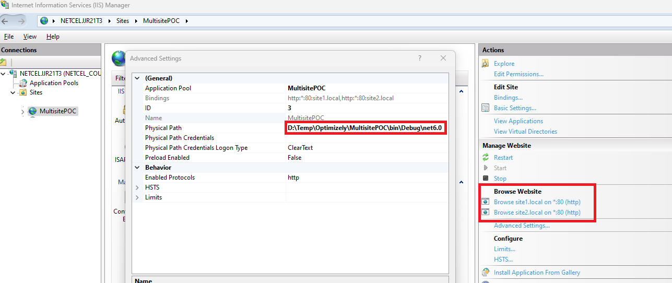Click browse site1.local globe icon
The width and height of the screenshot is (672, 283).
pos(486,202)
